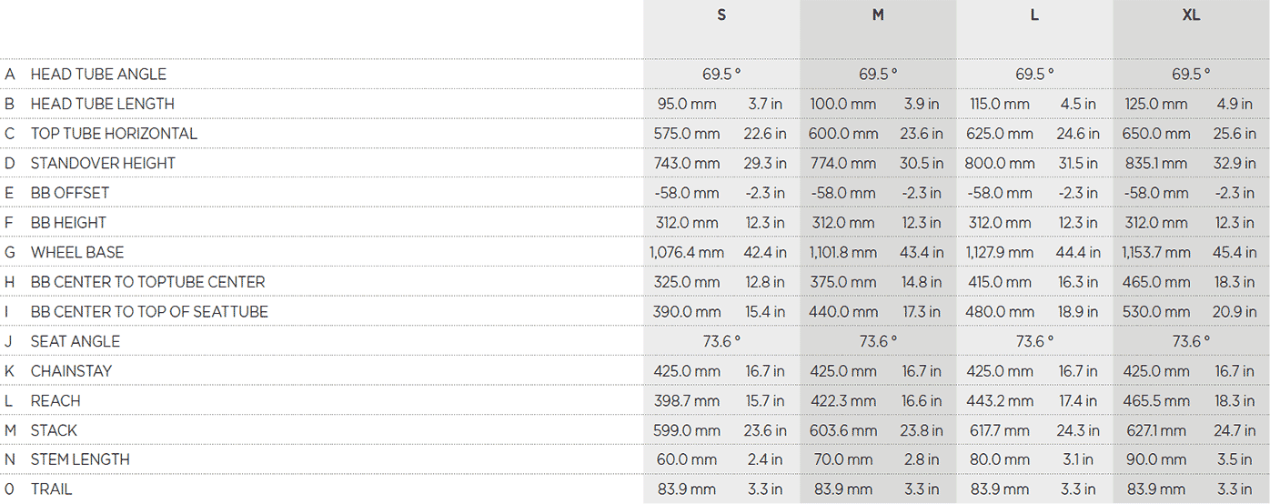1270x504 pixels.
Task: Click the 24.6 in top tube value
Action: pos(1078,134)
